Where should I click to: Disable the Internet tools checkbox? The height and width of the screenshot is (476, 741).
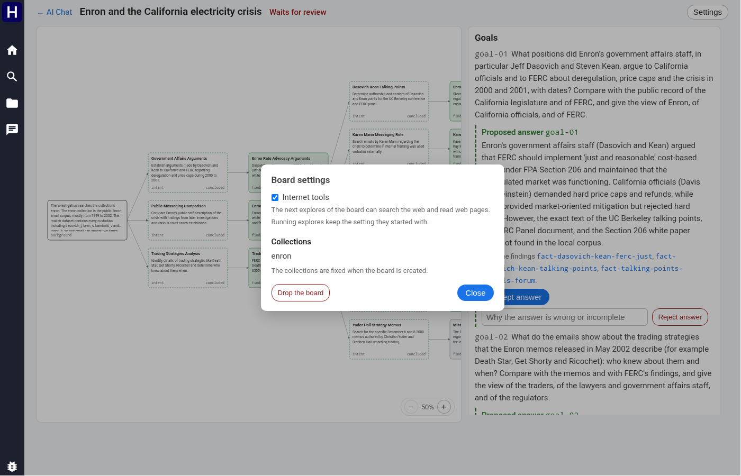[275, 197]
